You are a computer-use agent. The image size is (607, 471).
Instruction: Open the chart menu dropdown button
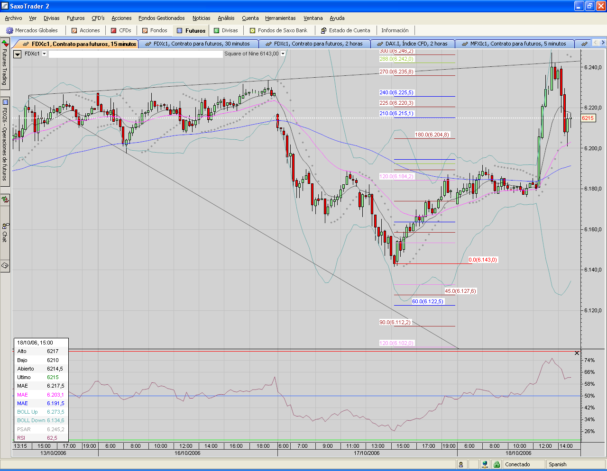tap(18, 54)
